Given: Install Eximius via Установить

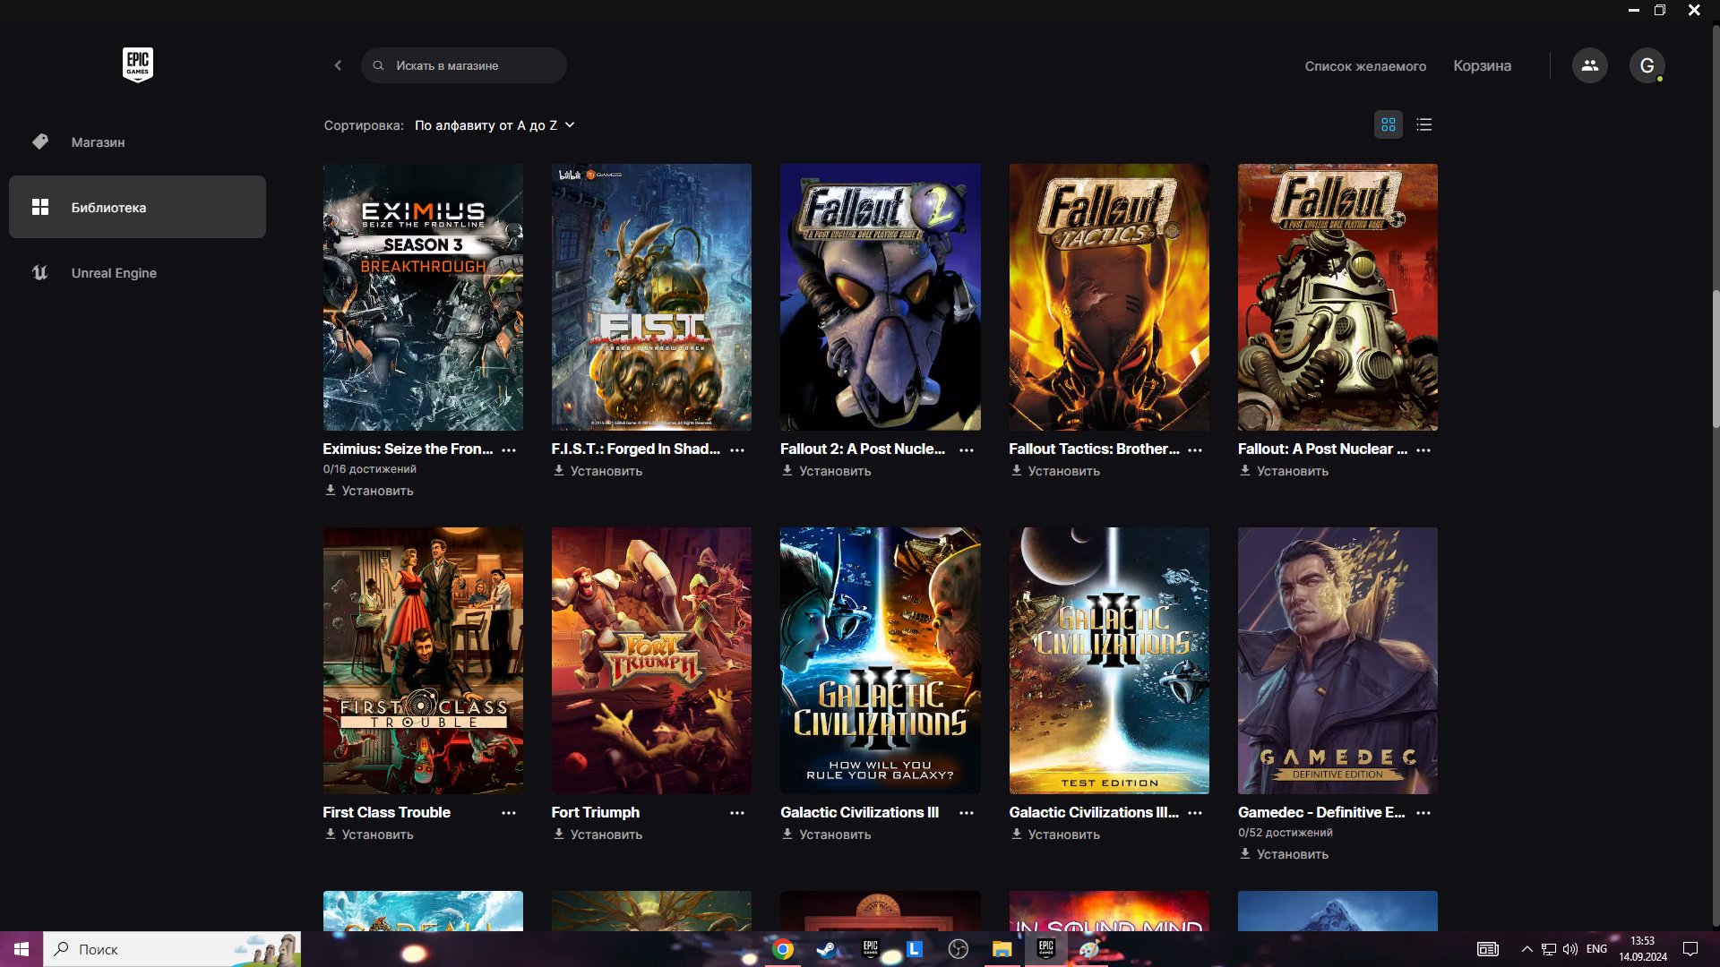Looking at the screenshot, I should (369, 491).
